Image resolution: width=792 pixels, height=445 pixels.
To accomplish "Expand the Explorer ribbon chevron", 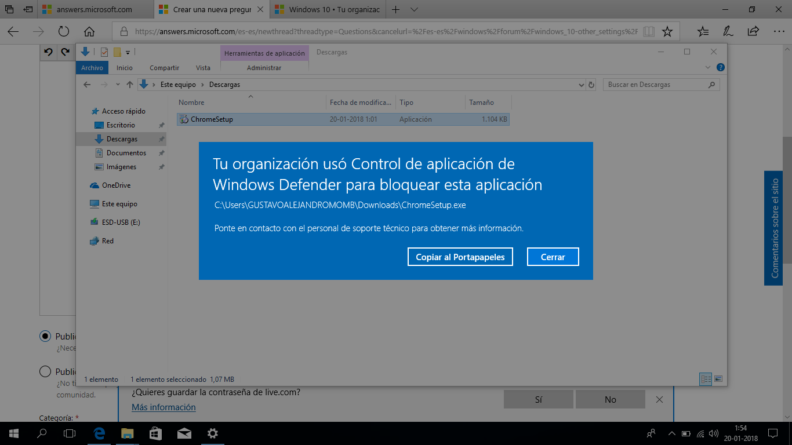I will 708,67.
